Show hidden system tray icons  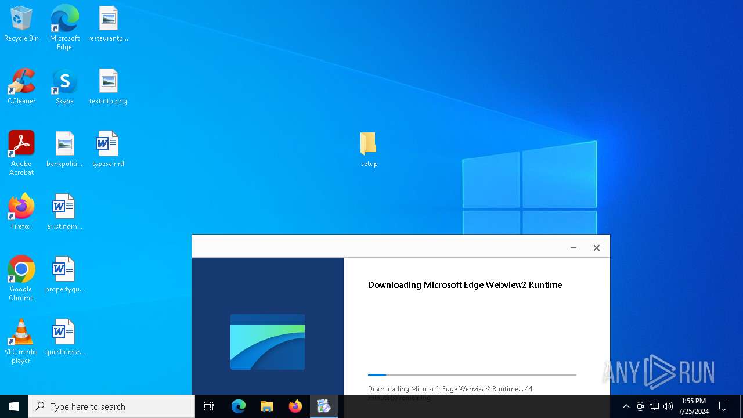tap(626, 406)
